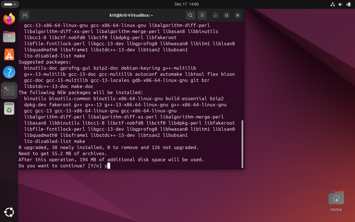The height and width of the screenshot is (222, 355).
Task: Launch Firefox from the dock
Action: [x=9, y=19]
